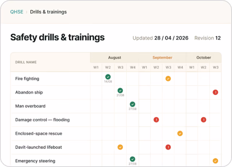The width and height of the screenshot is (232, 167).
Task: Click the Enclosed-space rescue drill name
Action: 39,133
